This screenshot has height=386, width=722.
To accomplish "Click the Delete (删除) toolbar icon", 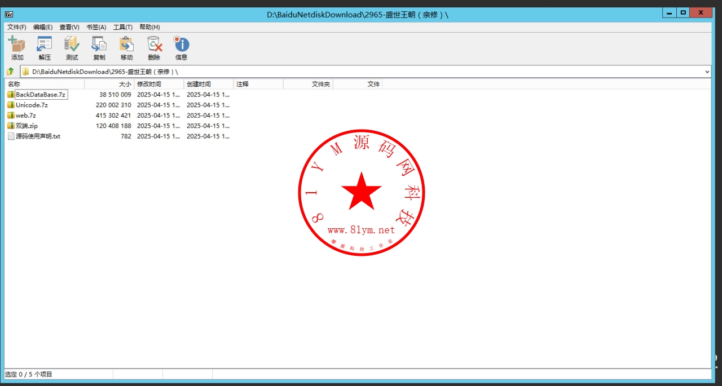I will coord(154,45).
